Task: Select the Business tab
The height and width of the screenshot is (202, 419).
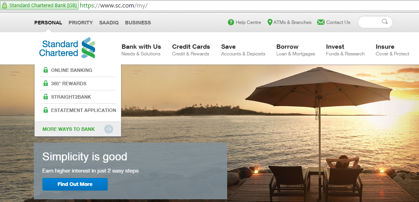Action: (x=138, y=23)
